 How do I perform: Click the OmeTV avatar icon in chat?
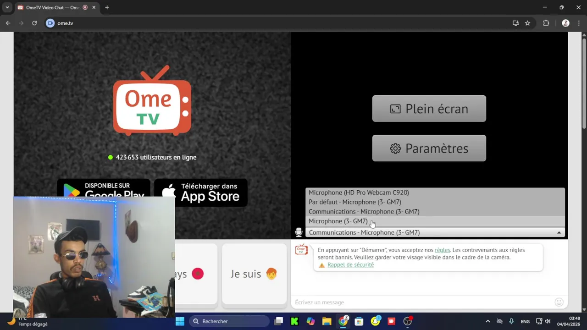[301, 249]
